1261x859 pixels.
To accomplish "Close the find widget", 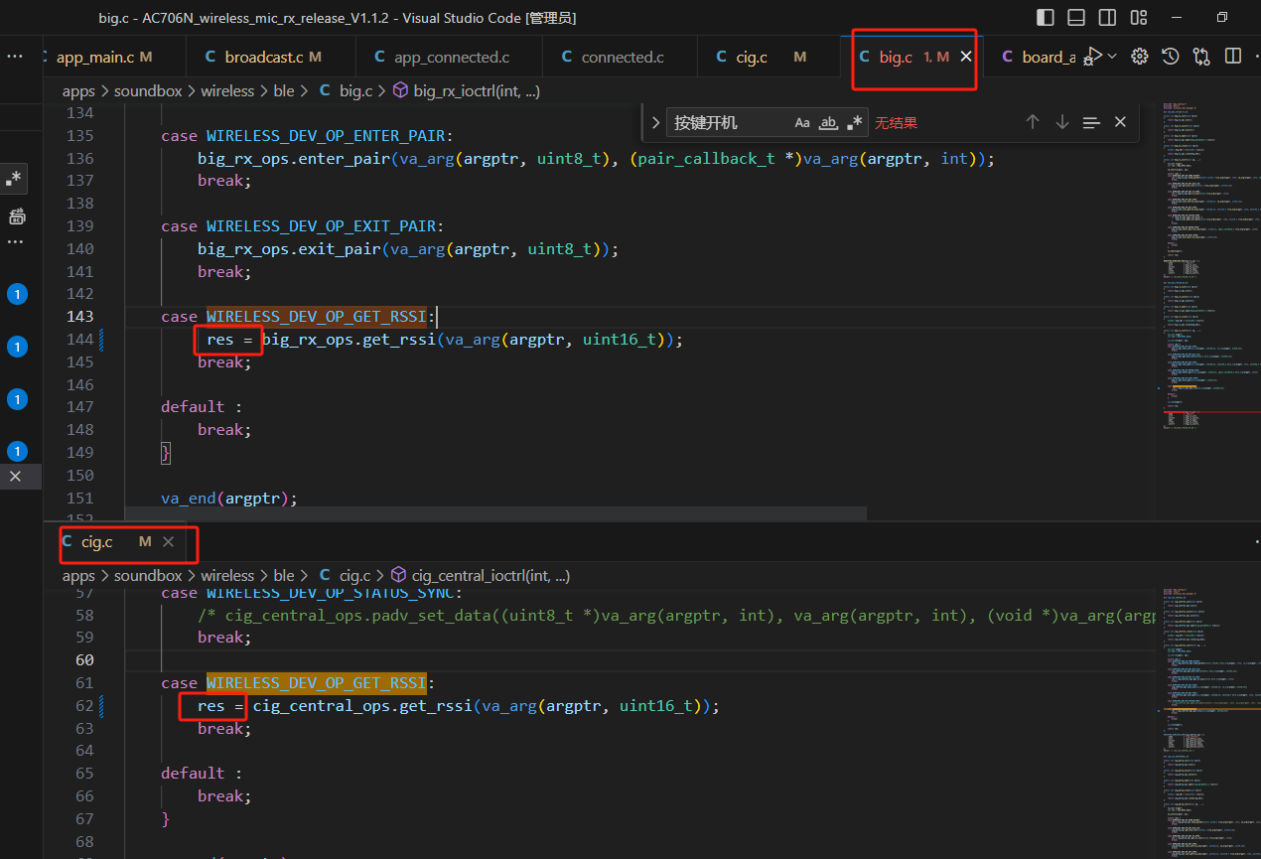I will click(x=1120, y=122).
